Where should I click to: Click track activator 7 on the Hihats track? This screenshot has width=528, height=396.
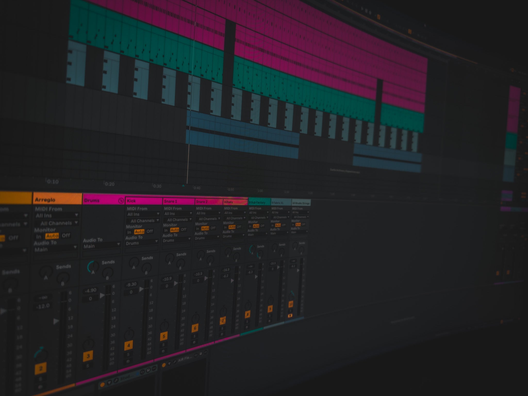[223, 320]
